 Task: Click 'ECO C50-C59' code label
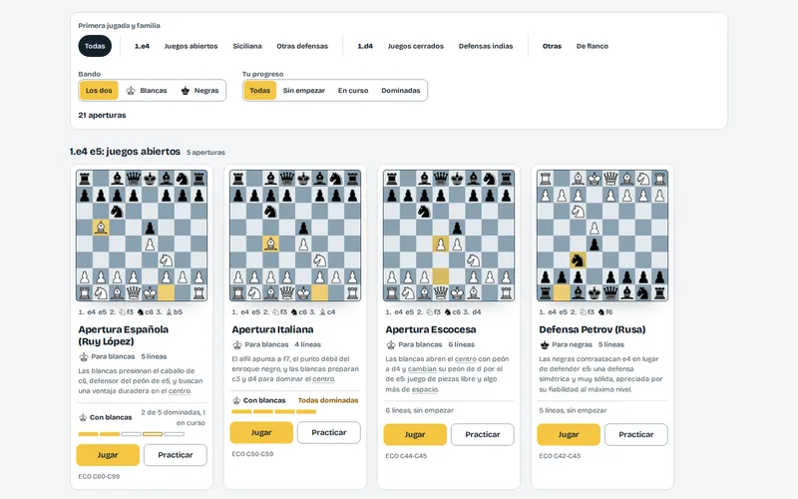click(x=252, y=454)
